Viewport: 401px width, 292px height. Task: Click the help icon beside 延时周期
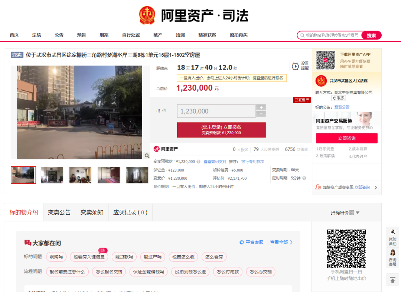point(304,178)
